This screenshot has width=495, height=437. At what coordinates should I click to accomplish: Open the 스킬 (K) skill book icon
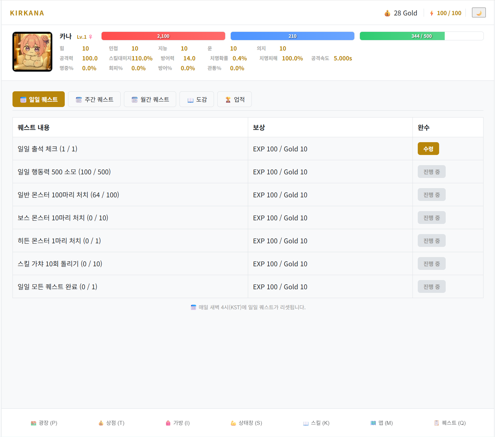pos(306,423)
